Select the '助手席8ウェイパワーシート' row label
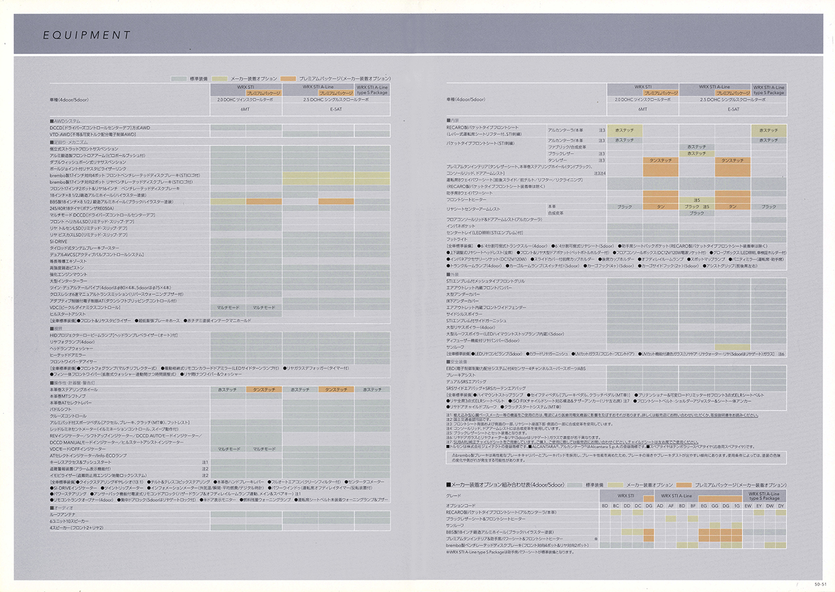The height and width of the screenshot is (592, 835). tap(469, 193)
